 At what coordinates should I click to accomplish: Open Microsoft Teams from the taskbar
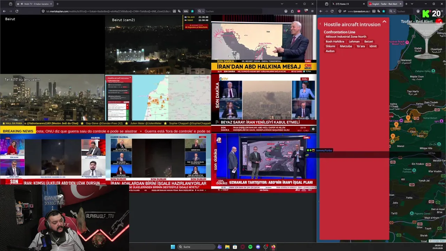220,247
